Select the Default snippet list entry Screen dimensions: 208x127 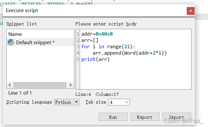pyautogui.click(x=40, y=42)
